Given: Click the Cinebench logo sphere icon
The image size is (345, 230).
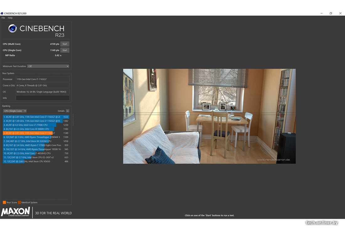Looking at the screenshot, I should click(x=13, y=28).
